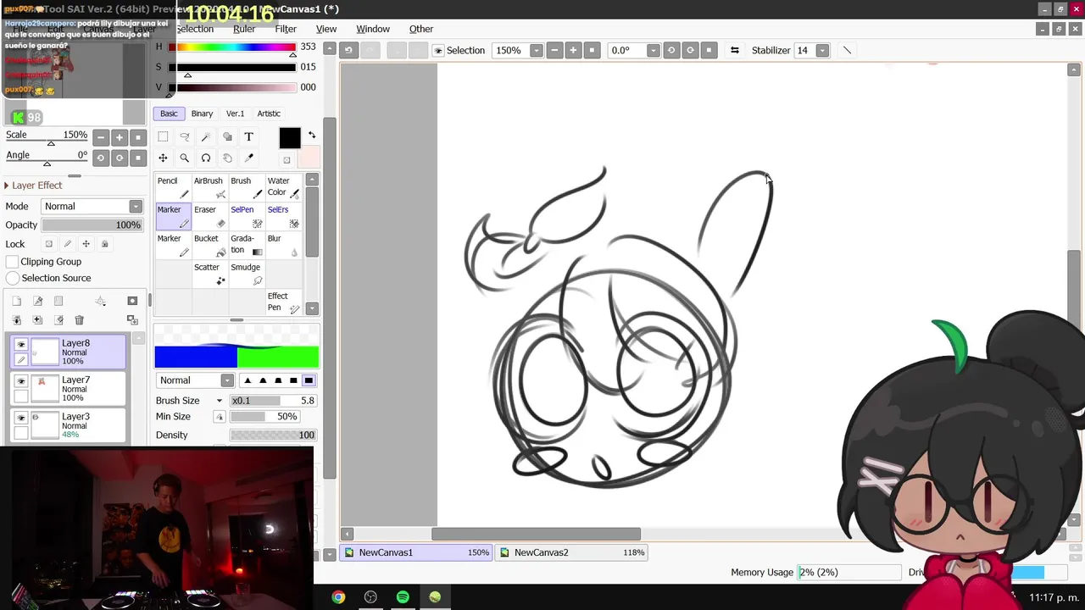Adjust the Hue rainbow slider
The width and height of the screenshot is (1085, 610).
tap(232, 47)
